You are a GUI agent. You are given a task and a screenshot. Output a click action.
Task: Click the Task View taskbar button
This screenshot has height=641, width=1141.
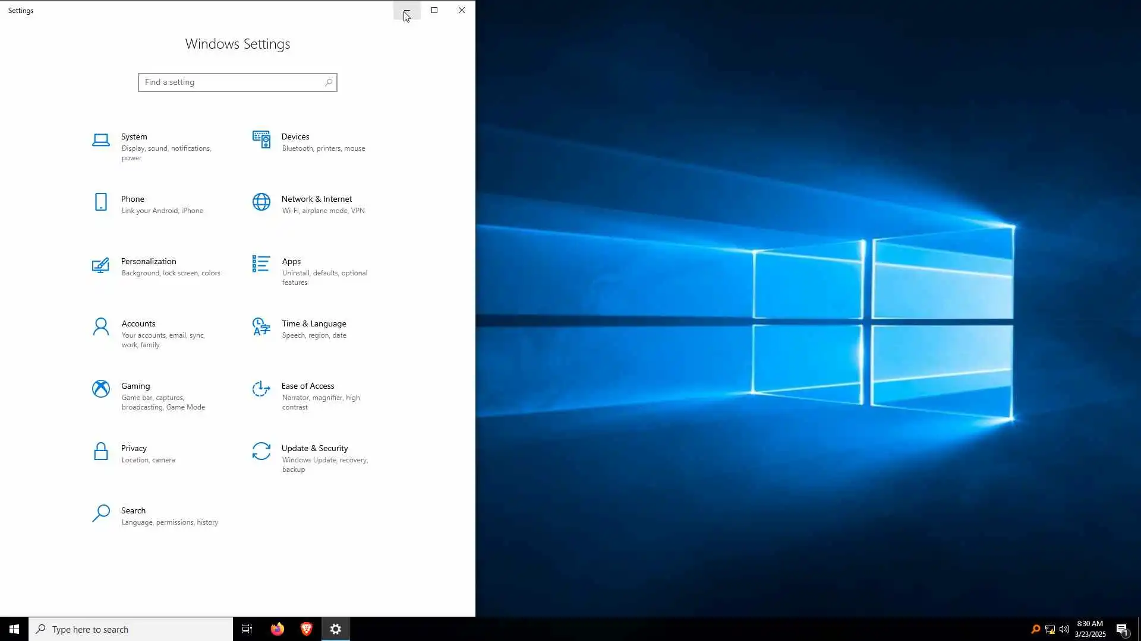point(247,629)
